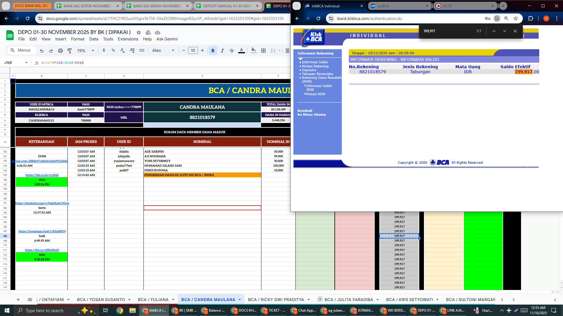Viewport: 563px width, 316px height.
Task: Undo the last action in Sheets
Action: click(x=42, y=51)
